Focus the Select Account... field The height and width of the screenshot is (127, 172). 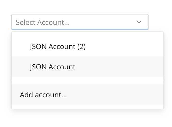click(x=43, y=22)
